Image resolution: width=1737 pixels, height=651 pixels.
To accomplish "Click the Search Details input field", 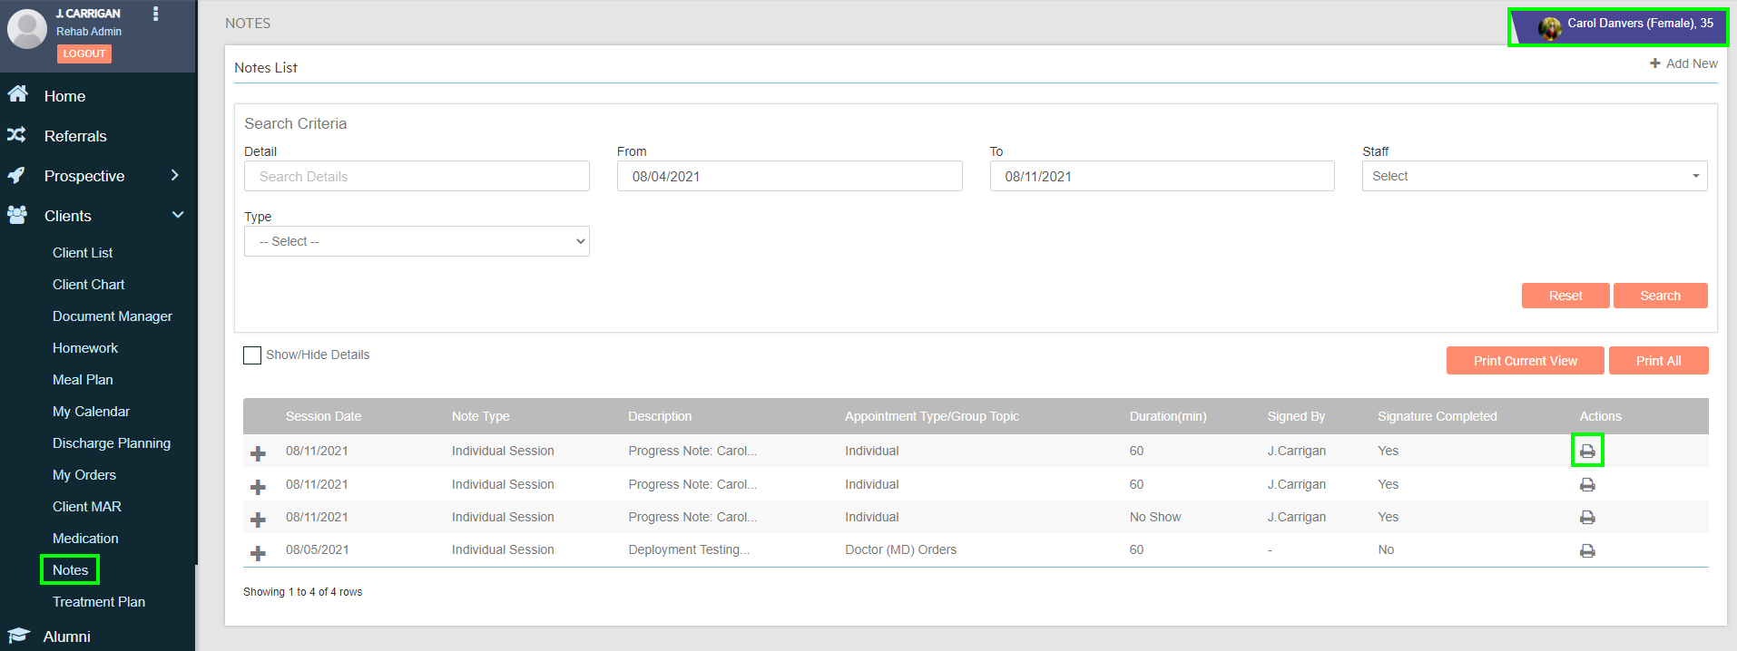I will pos(417,176).
